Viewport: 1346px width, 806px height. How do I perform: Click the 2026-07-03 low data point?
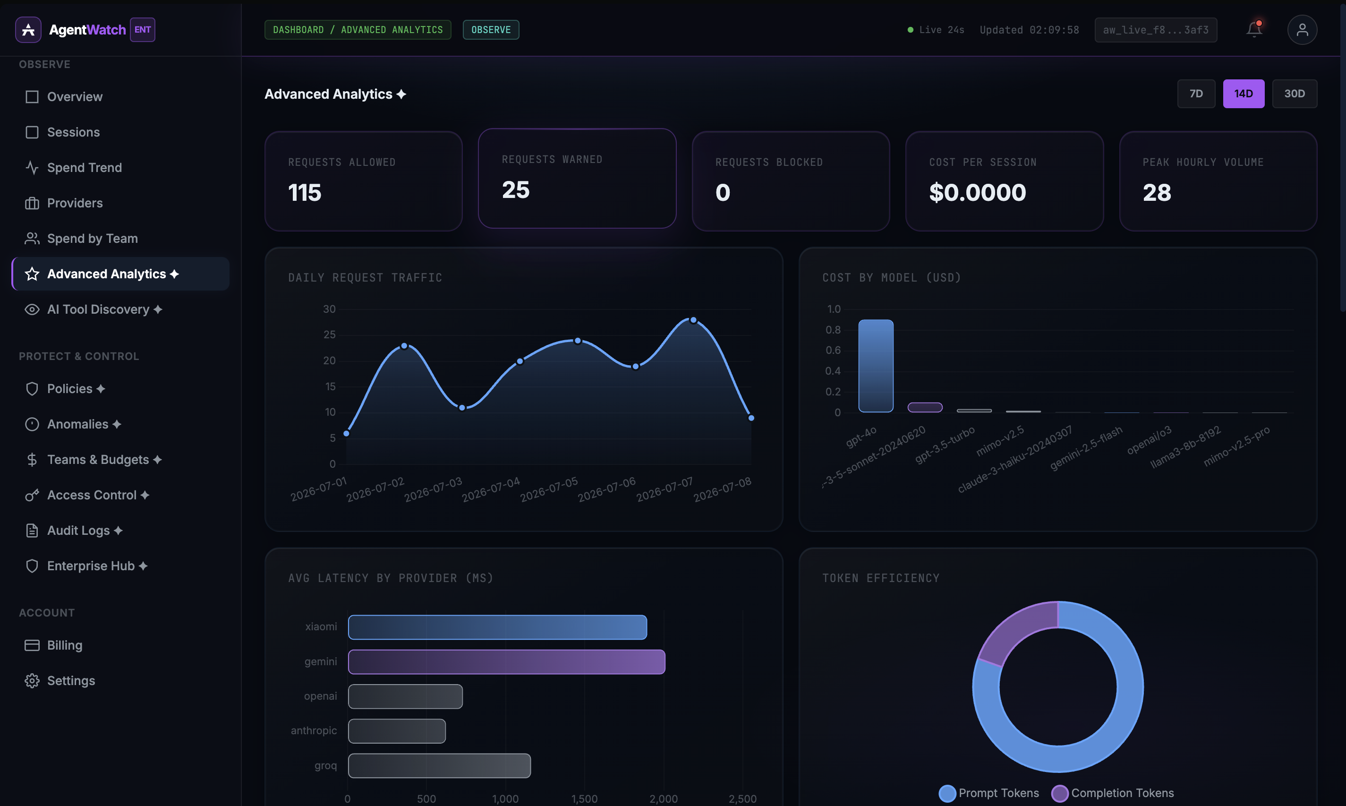point(462,407)
